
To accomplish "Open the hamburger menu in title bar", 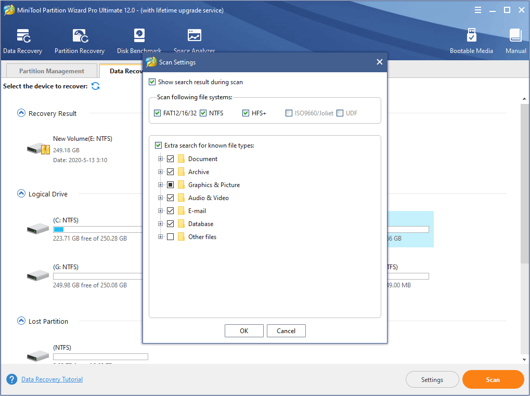I will (x=478, y=10).
